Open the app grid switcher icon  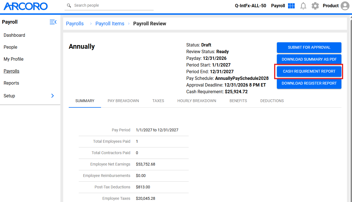point(291,6)
